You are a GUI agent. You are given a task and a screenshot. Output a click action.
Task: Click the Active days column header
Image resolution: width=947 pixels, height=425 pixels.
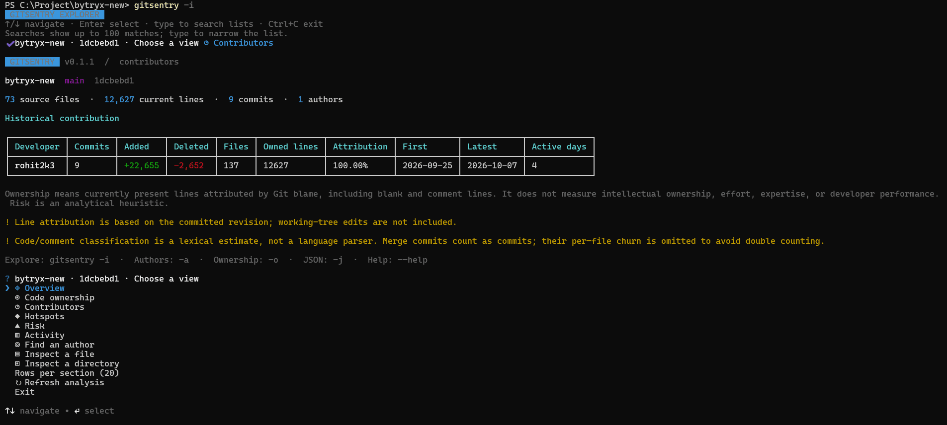559,147
